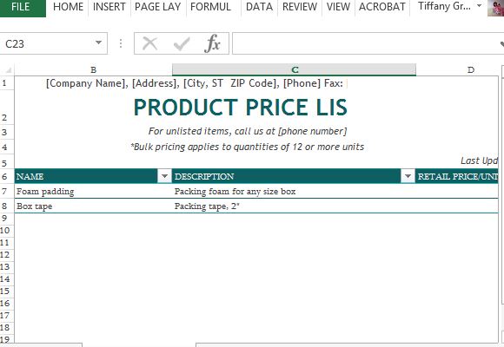Image resolution: width=504 pixels, height=347 pixels.
Task: Select row 8 header
Action: [x=7, y=206]
